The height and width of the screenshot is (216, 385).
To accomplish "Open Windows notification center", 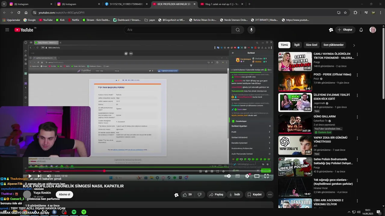I will tap(379, 212).
